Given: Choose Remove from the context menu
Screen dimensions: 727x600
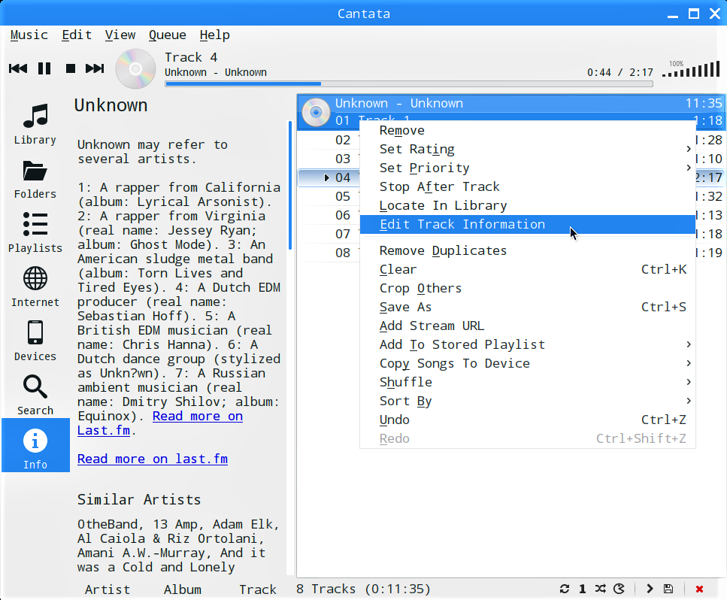Looking at the screenshot, I should pos(528,130).
